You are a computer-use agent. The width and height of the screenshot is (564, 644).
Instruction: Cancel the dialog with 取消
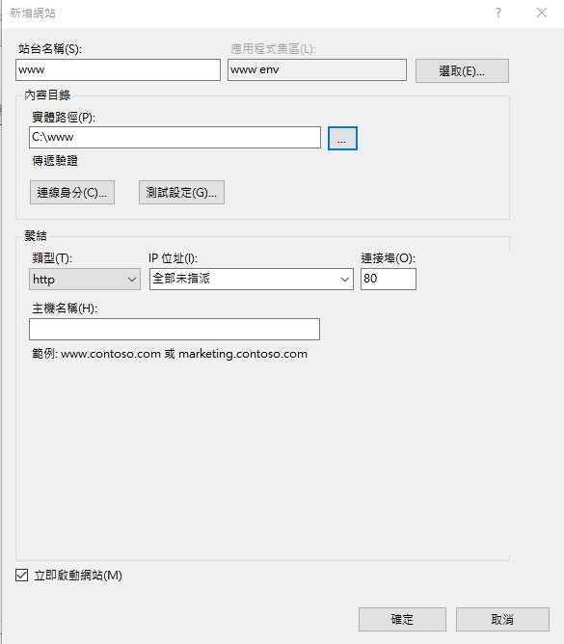point(502,619)
